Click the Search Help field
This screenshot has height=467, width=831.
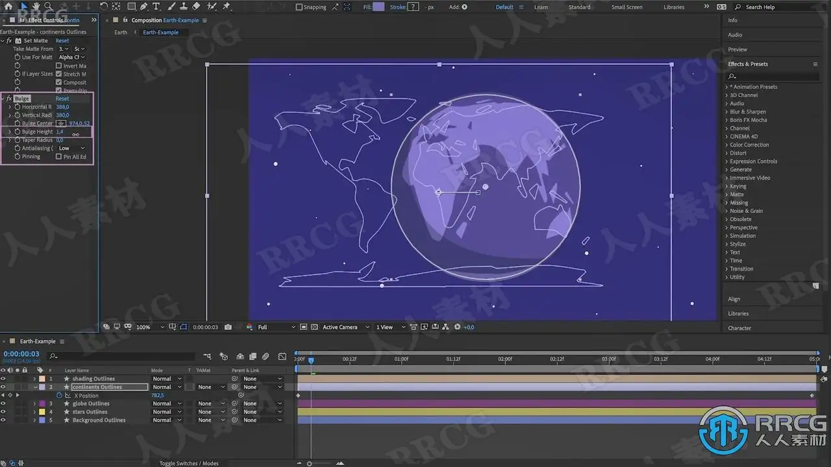(x=779, y=7)
